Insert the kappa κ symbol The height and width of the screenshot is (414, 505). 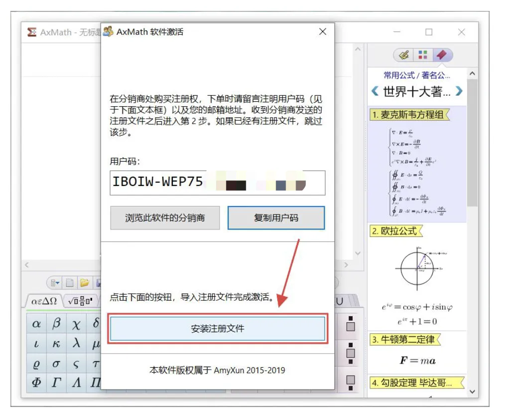pos(56,343)
